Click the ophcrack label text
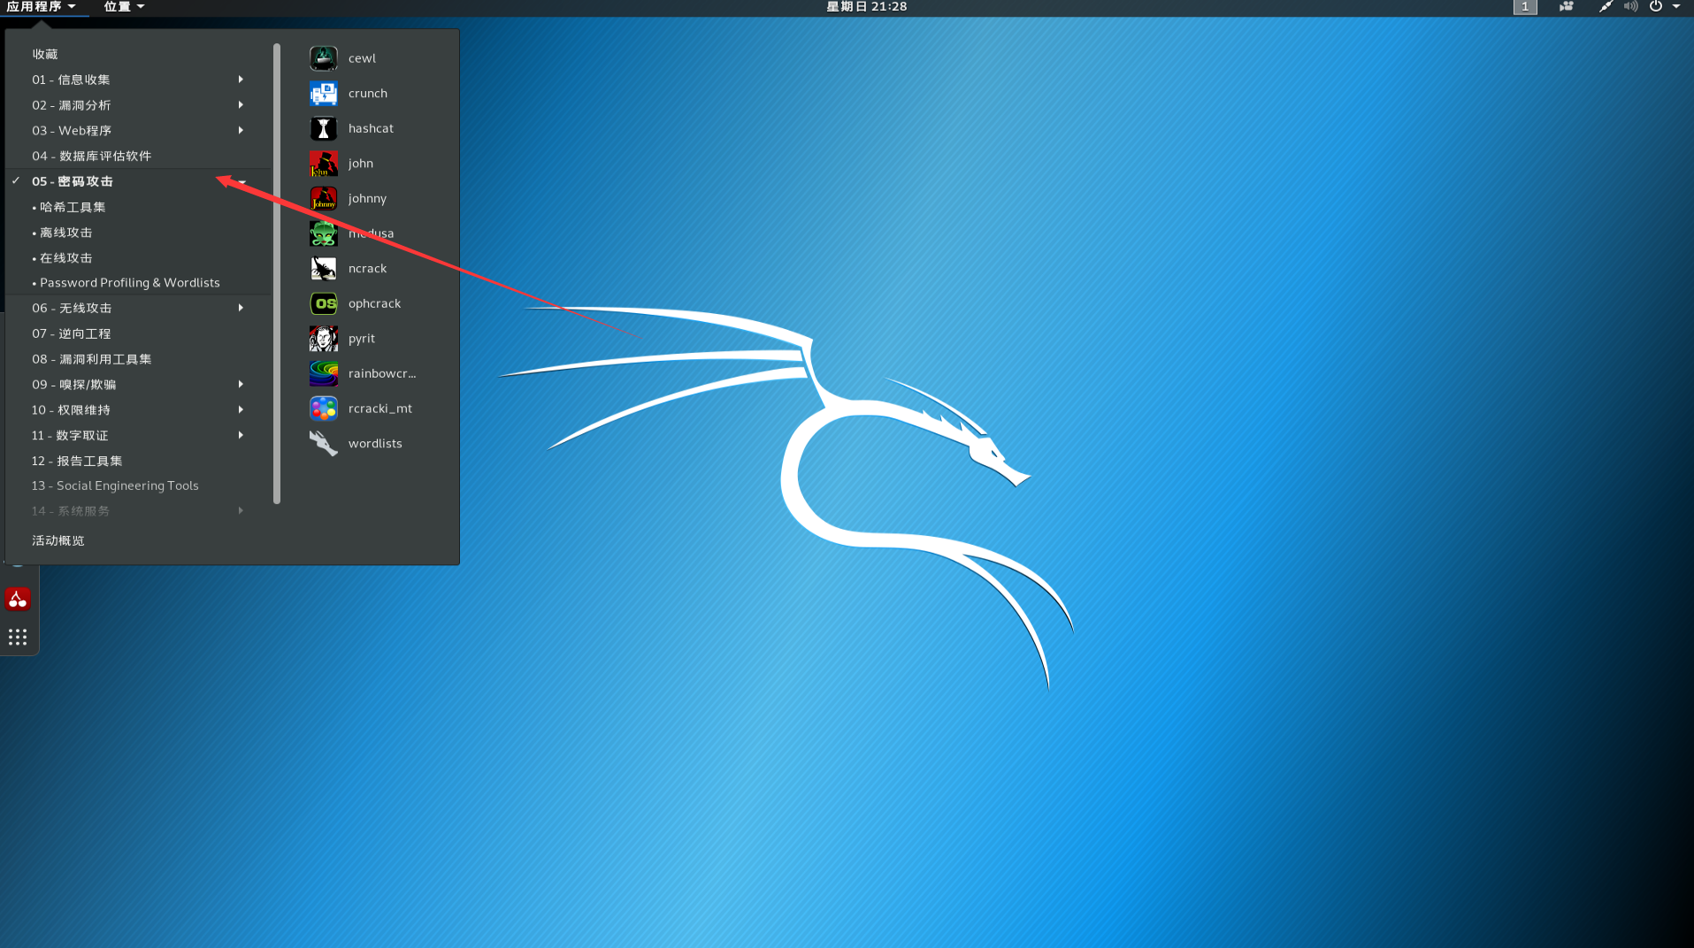This screenshot has height=948, width=1694. coord(374,303)
